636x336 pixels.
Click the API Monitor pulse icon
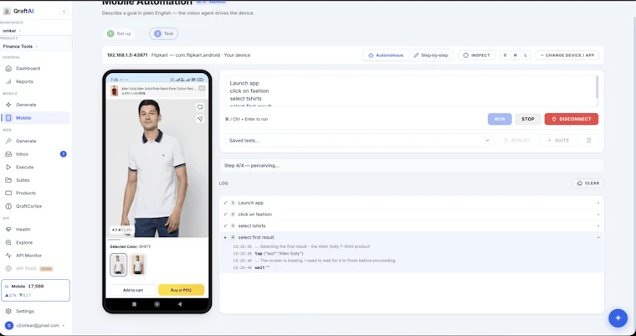point(8,256)
